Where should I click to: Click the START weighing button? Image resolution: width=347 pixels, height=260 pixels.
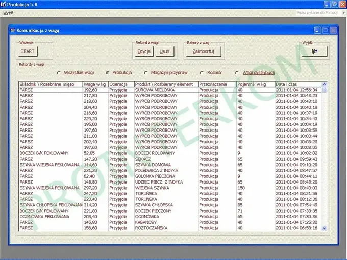28,51
